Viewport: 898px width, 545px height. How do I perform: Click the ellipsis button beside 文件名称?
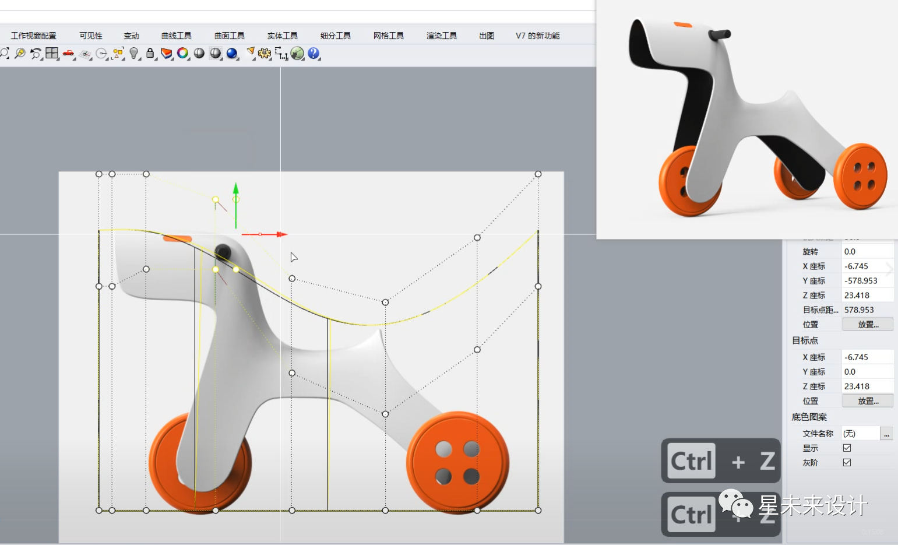tap(886, 434)
